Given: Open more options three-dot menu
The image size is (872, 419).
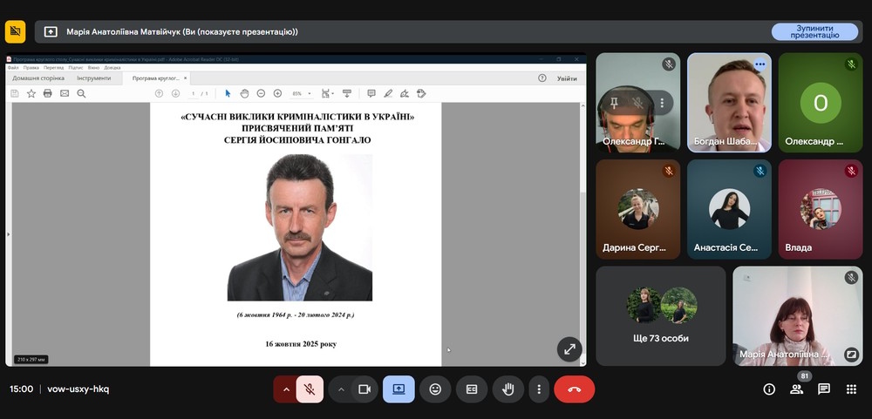Looking at the screenshot, I should pos(539,389).
